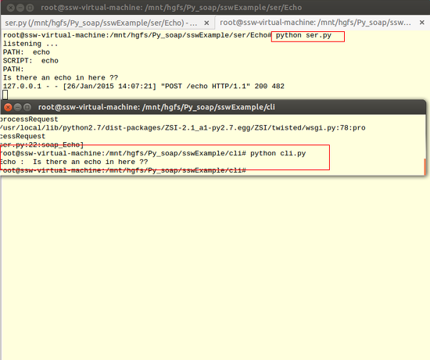Click the terminal cursor block in server window
The height and width of the screenshot is (360, 430).
tap(5, 95)
